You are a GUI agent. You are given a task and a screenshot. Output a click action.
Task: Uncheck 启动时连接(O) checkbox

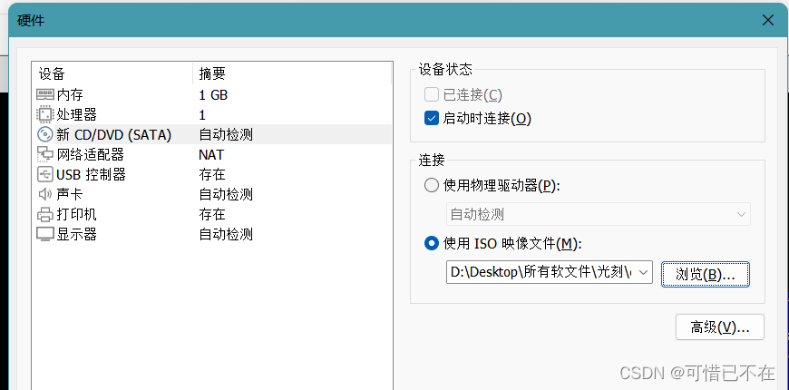pyautogui.click(x=432, y=118)
